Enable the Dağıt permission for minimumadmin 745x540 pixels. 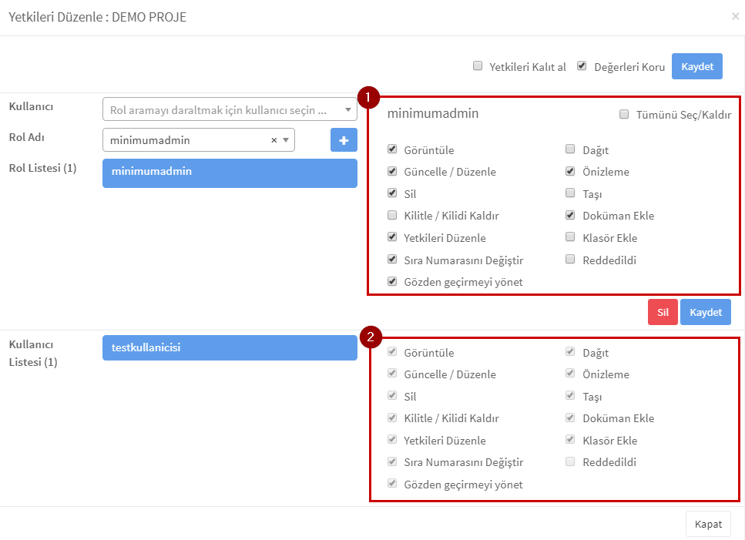tap(570, 149)
